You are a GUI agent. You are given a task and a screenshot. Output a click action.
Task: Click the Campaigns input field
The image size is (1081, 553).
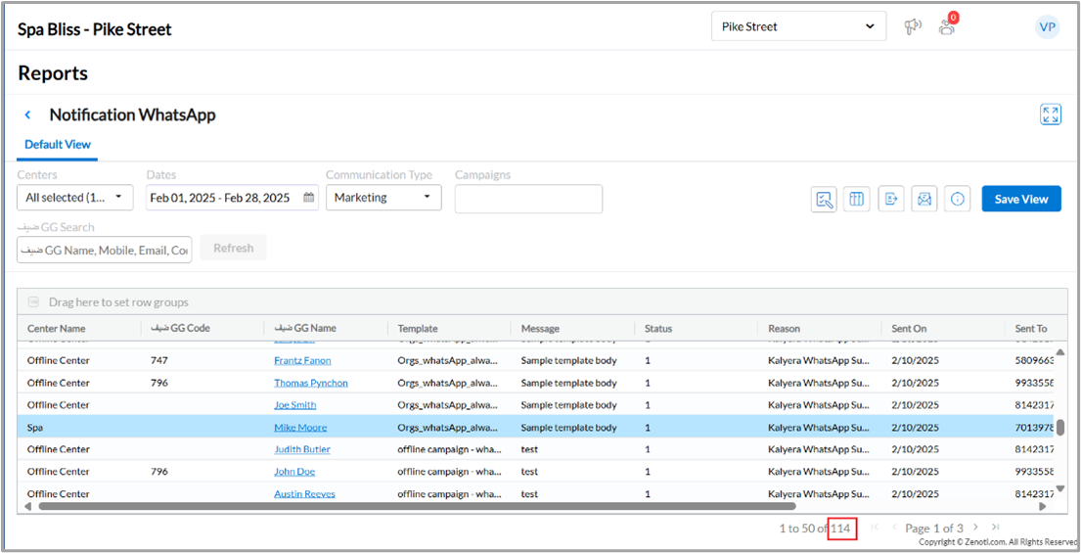click(529, 199)
